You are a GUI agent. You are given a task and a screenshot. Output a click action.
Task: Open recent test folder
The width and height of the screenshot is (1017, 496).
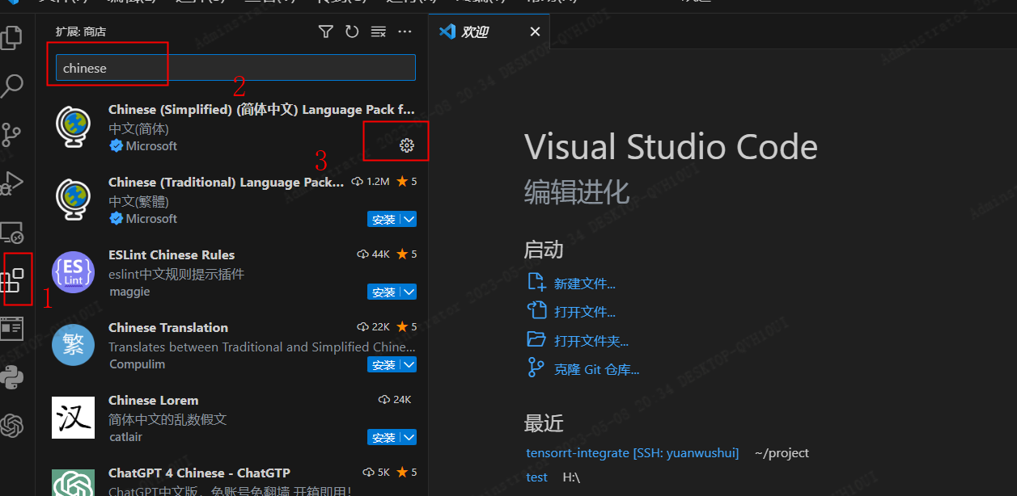pyautogui.click(x=536, y=477)
